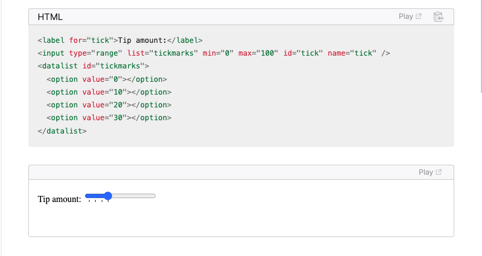Click the first tick mark under the slider
482x256 pixels.
(89, 201)
